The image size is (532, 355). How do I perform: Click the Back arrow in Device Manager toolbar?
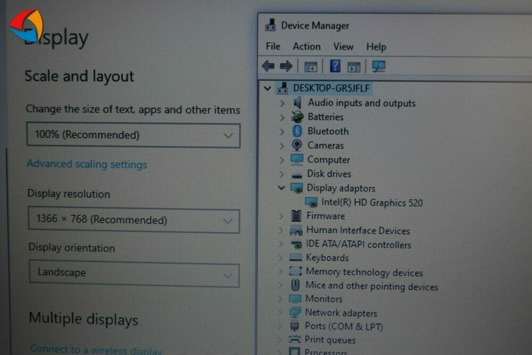point(268,66)
